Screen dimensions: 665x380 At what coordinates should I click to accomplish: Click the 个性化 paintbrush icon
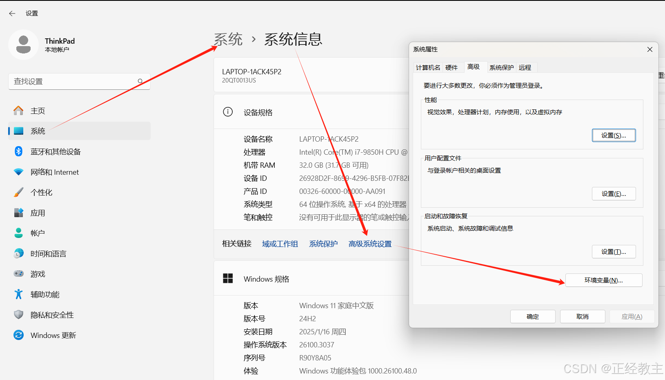pyautogui.click(x=18, y=192)
